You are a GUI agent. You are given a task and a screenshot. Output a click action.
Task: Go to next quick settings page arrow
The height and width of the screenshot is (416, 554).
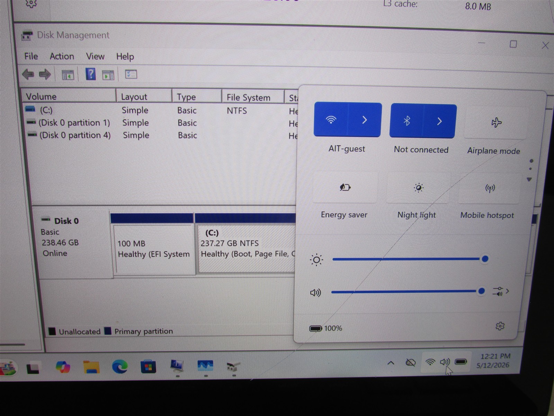point(529,180)
